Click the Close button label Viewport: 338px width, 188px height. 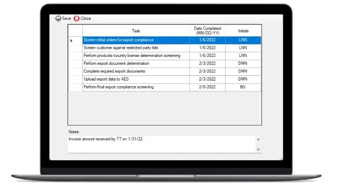click(x=86, y=19)
